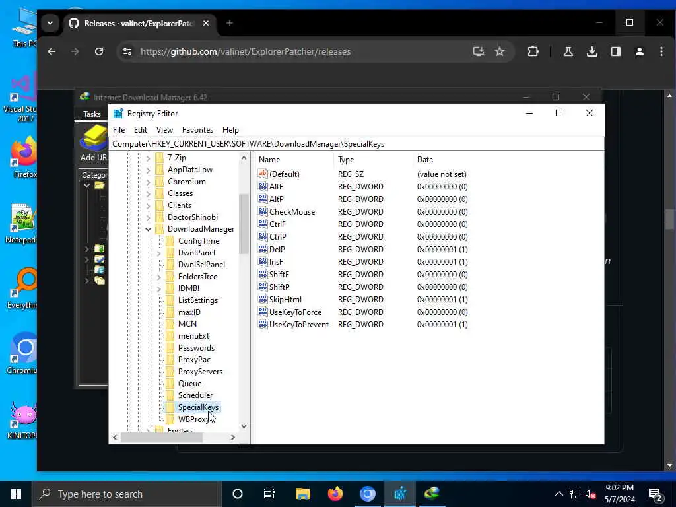
Task: Click the Cortana circle icon on taskbar
Action: (238, 494)
